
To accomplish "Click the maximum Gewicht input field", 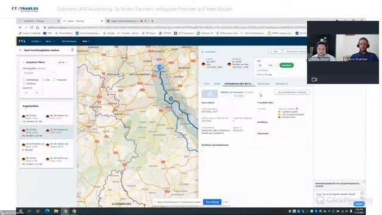I will 38,93.
